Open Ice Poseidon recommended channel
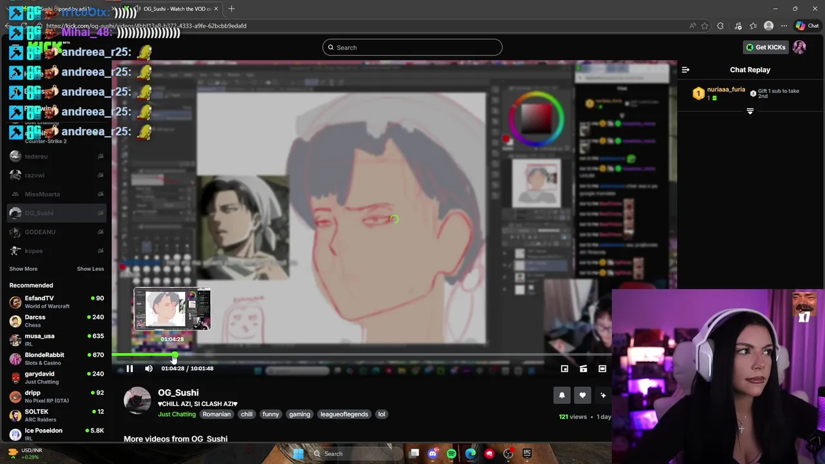Screen dimensions: 825x464 tap(57, 434)
